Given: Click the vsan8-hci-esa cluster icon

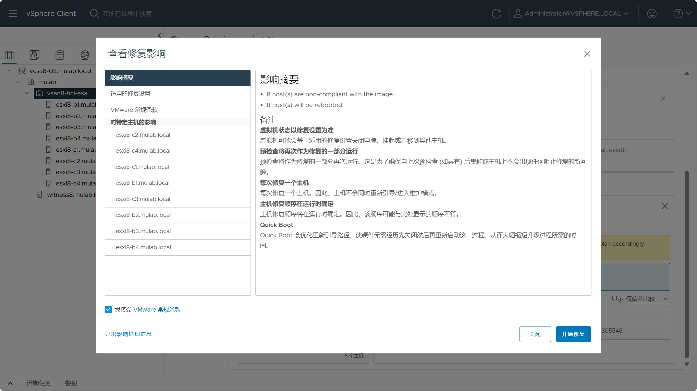Looking at the screenshot, I should point(40,93).
